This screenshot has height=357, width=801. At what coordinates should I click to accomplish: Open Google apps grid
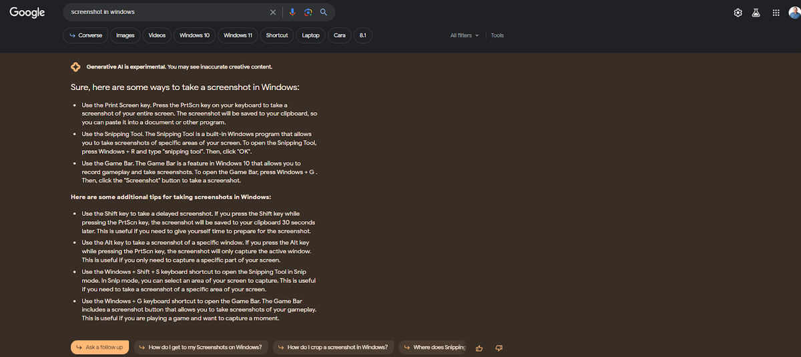point(774,13)
